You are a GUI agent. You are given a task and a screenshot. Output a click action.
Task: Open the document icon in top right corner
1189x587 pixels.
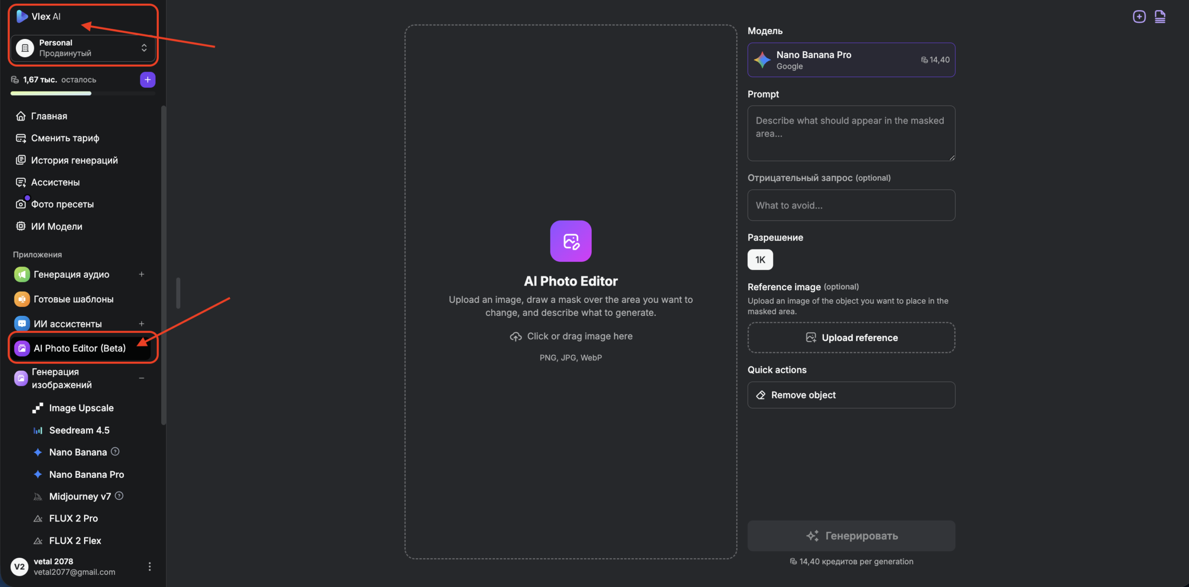coord(1160,17)
